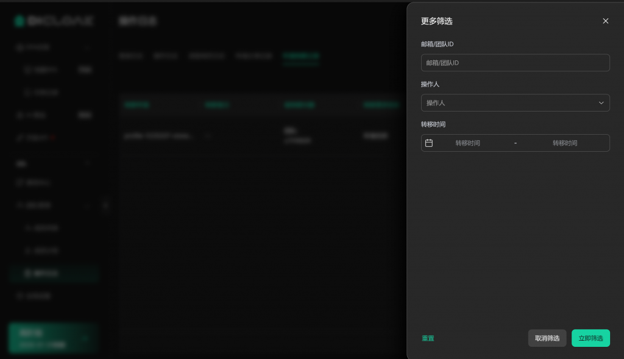Click the 操作人 field label
624x359 pixels.
[x=430, y=84]
